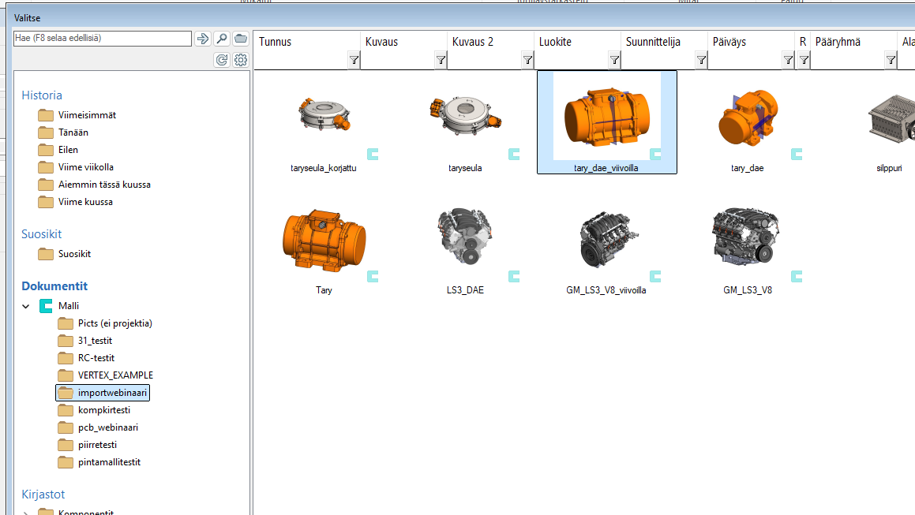Click the refresh icon under search

pos(222,60)
